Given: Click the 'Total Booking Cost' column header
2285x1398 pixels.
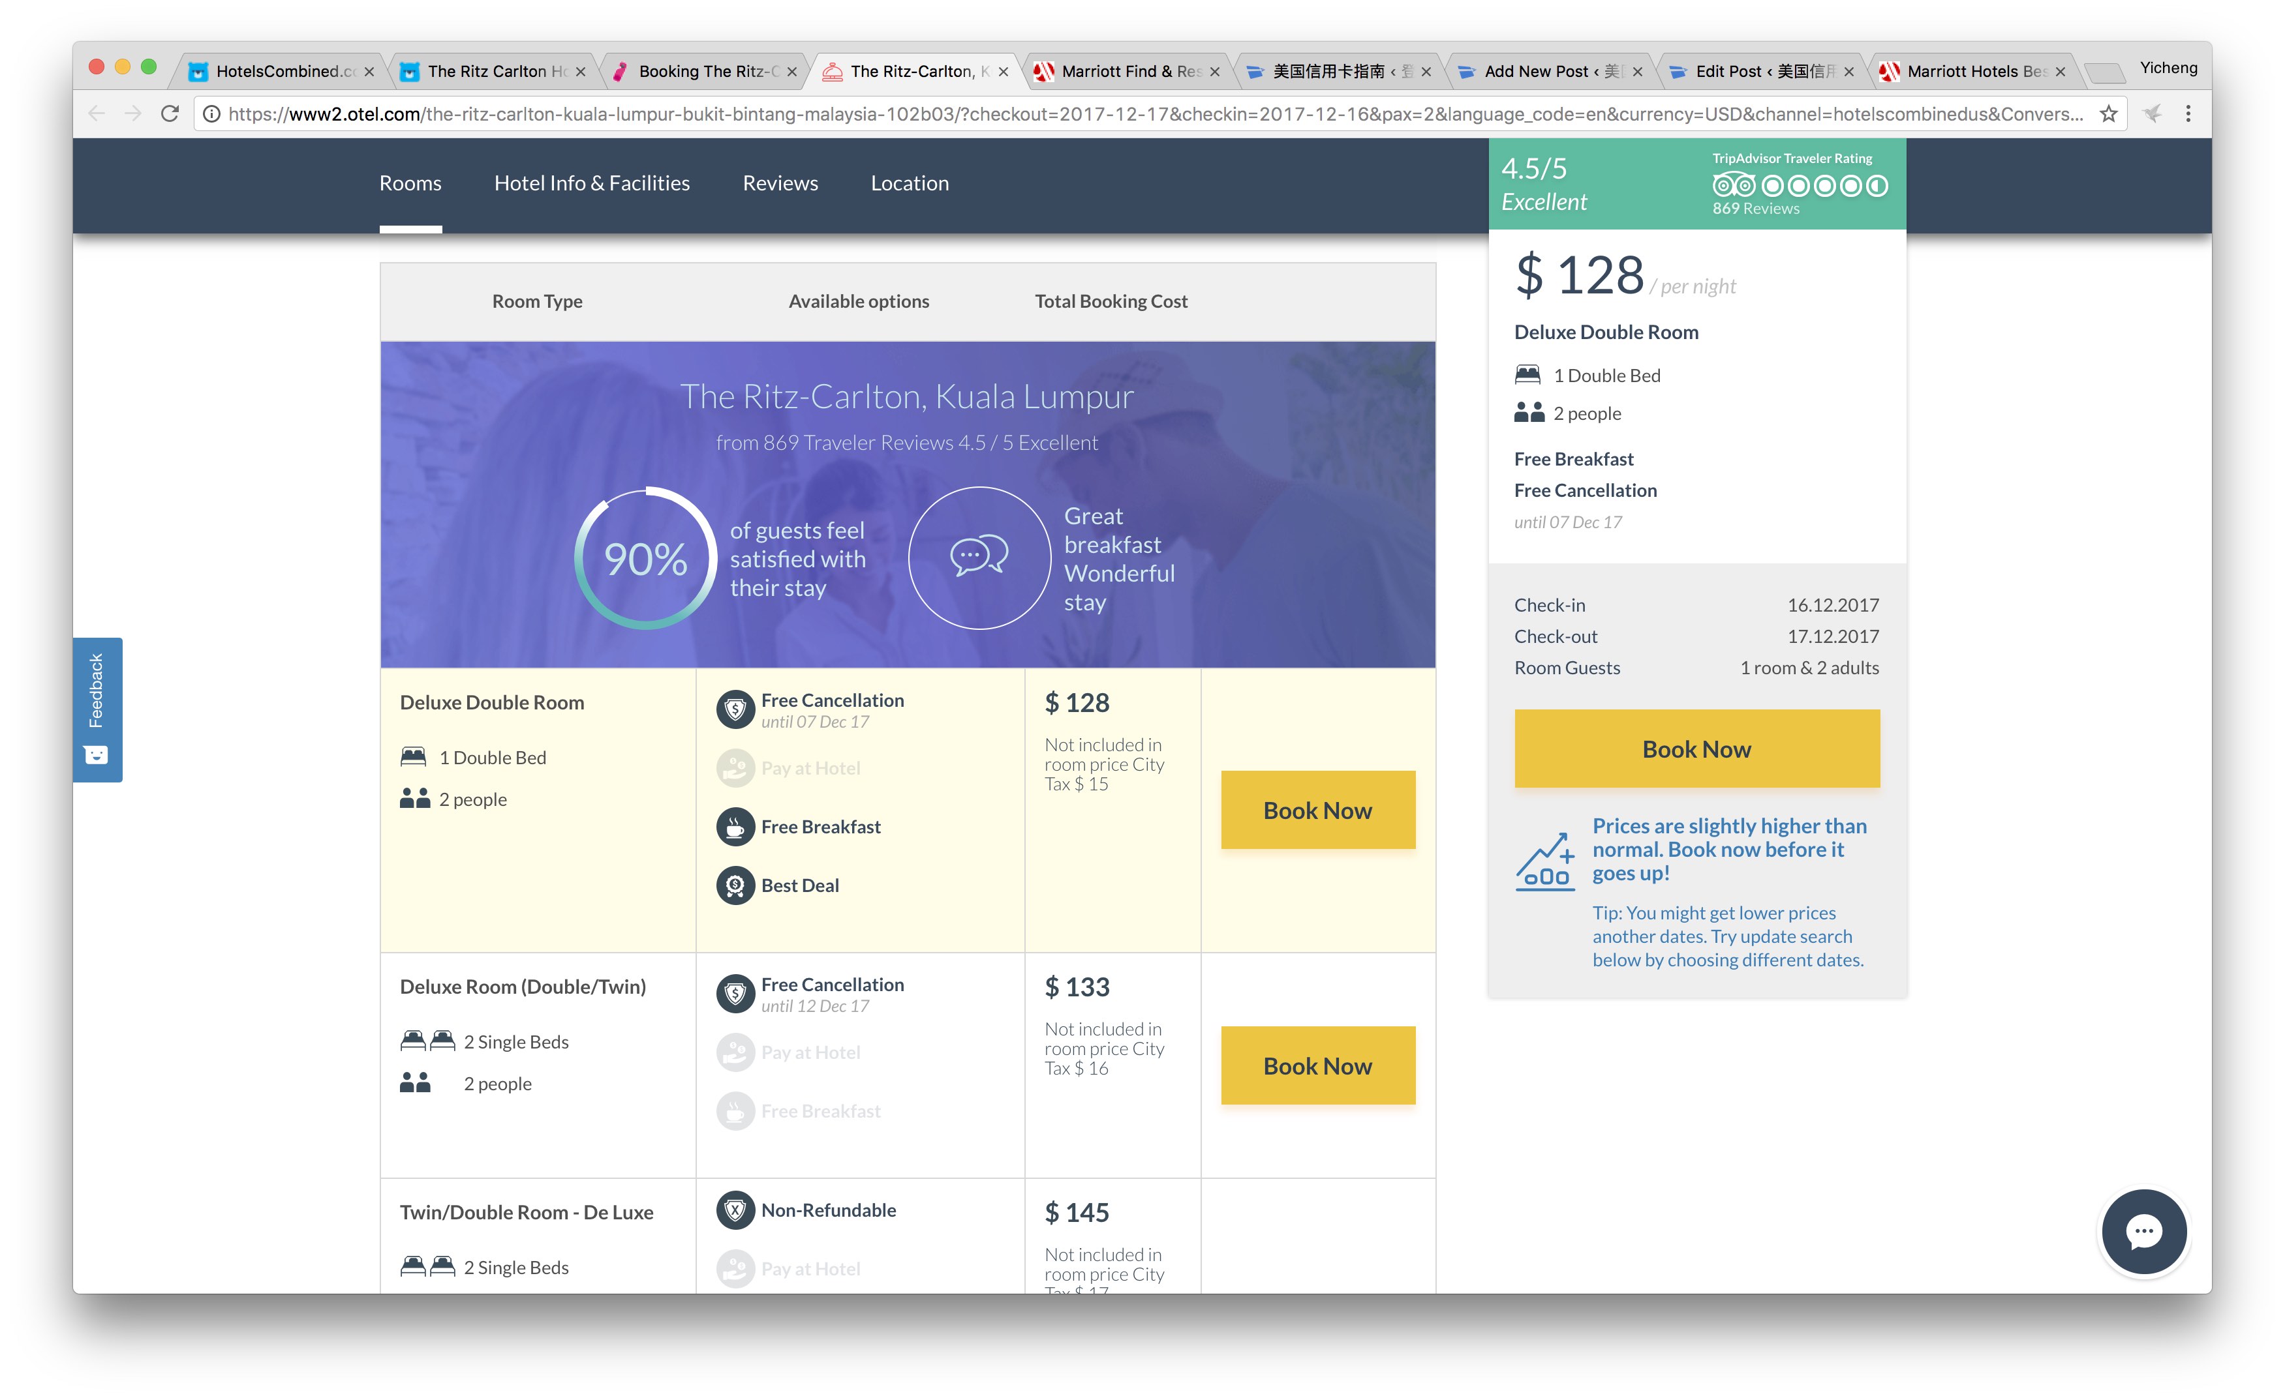Looking at the screenshot, I should (x=1111, y=301).
